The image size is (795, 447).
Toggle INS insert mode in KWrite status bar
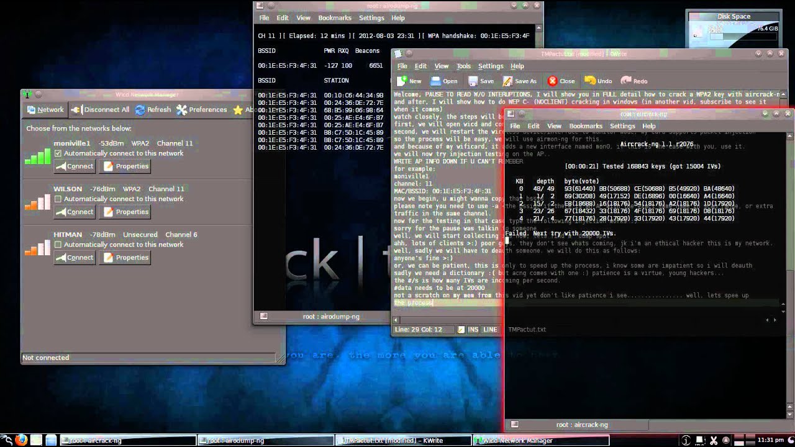point(473,329)
